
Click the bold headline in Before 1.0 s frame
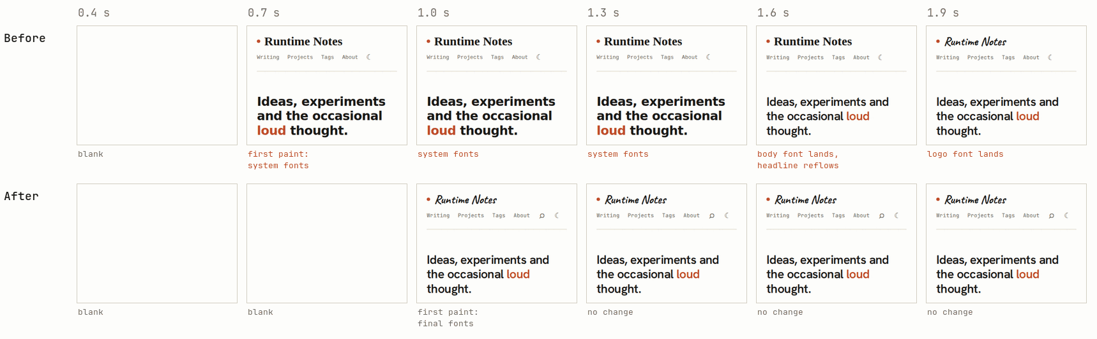click(491, 116)
